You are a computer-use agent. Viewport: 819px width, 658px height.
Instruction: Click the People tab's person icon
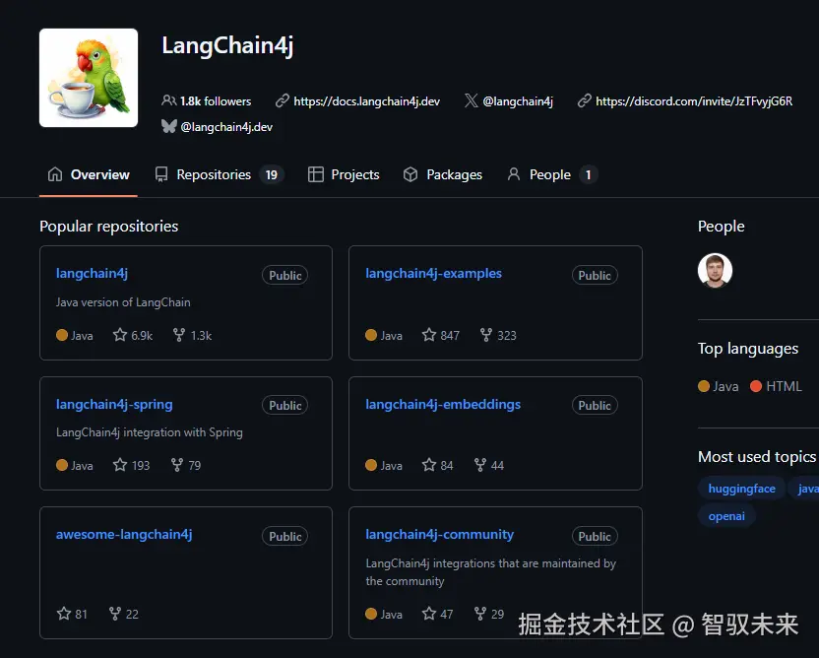pos(513,174)
